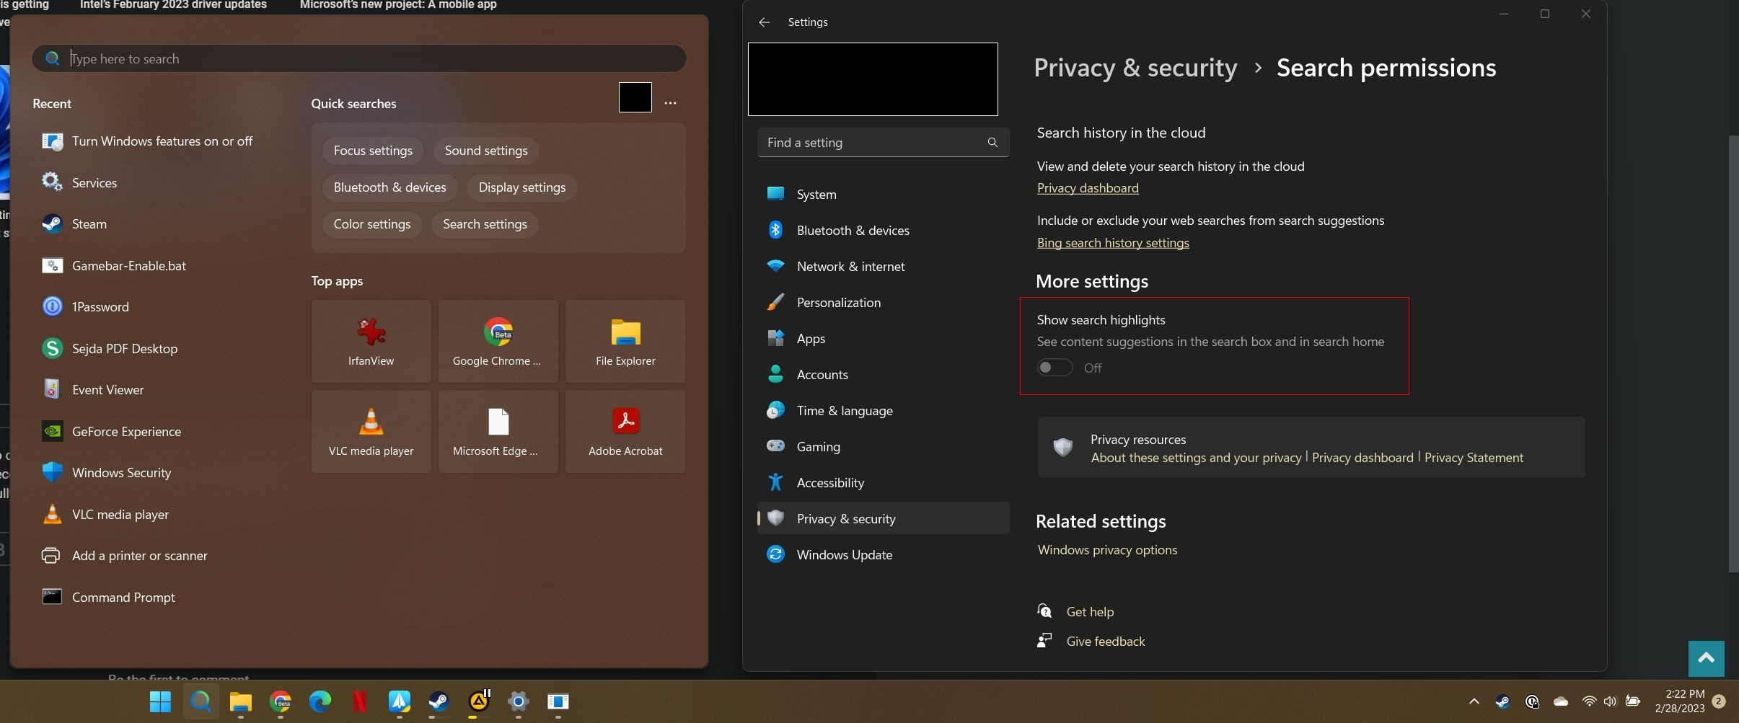Click the OneDrive cloud icon in system tray
Image resolution: width=1739 pixels, height=723 pixels.
point(1559,701)
